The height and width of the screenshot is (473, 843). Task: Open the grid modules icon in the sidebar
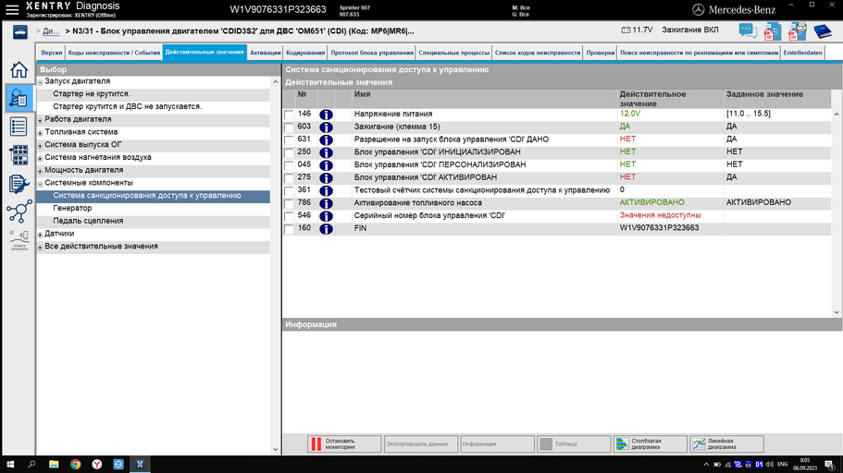[x=19, y=155]
